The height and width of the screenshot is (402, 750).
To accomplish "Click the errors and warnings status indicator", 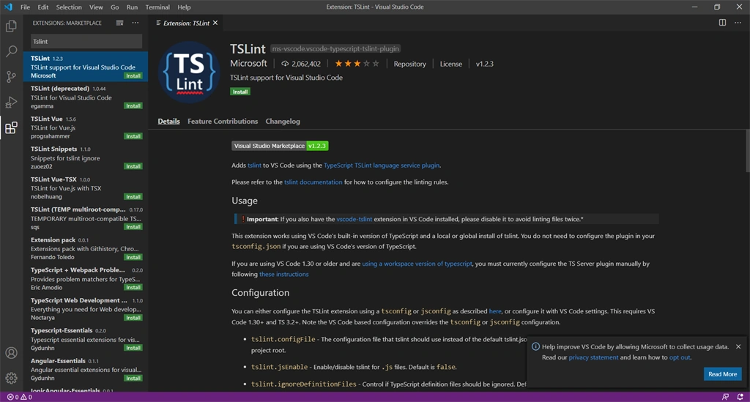I will click(x=20, y=397).
